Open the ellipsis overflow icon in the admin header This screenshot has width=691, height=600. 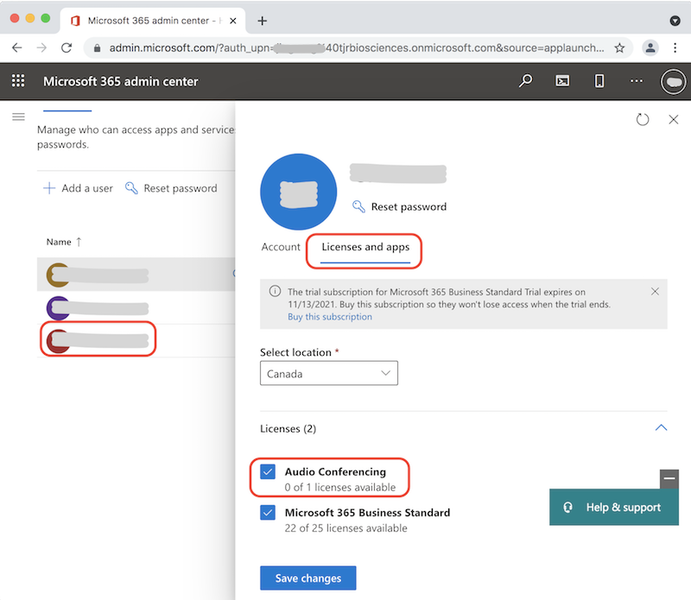(637, 80)
